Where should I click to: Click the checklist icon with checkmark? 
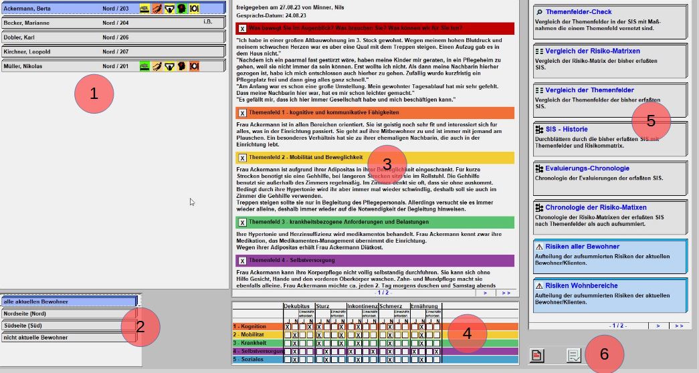[x=574, y=355]
